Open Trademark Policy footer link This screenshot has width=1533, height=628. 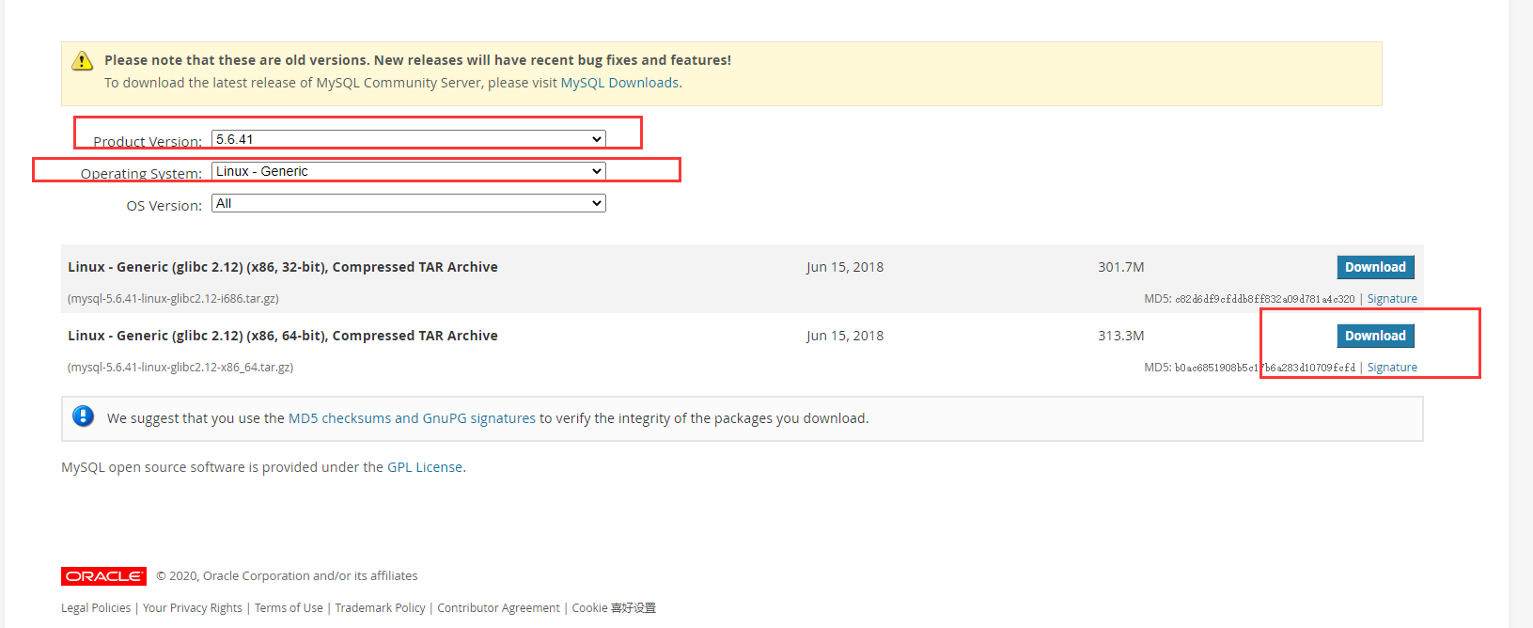[381, 608]
